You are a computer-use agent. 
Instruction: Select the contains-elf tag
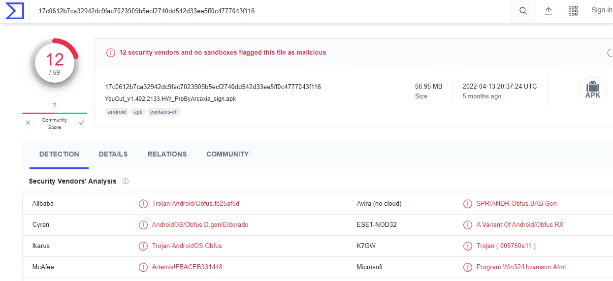click(x=164, y=112)
